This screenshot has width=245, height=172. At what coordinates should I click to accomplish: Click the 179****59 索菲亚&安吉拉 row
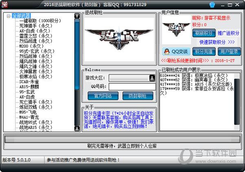pos(197,91)
